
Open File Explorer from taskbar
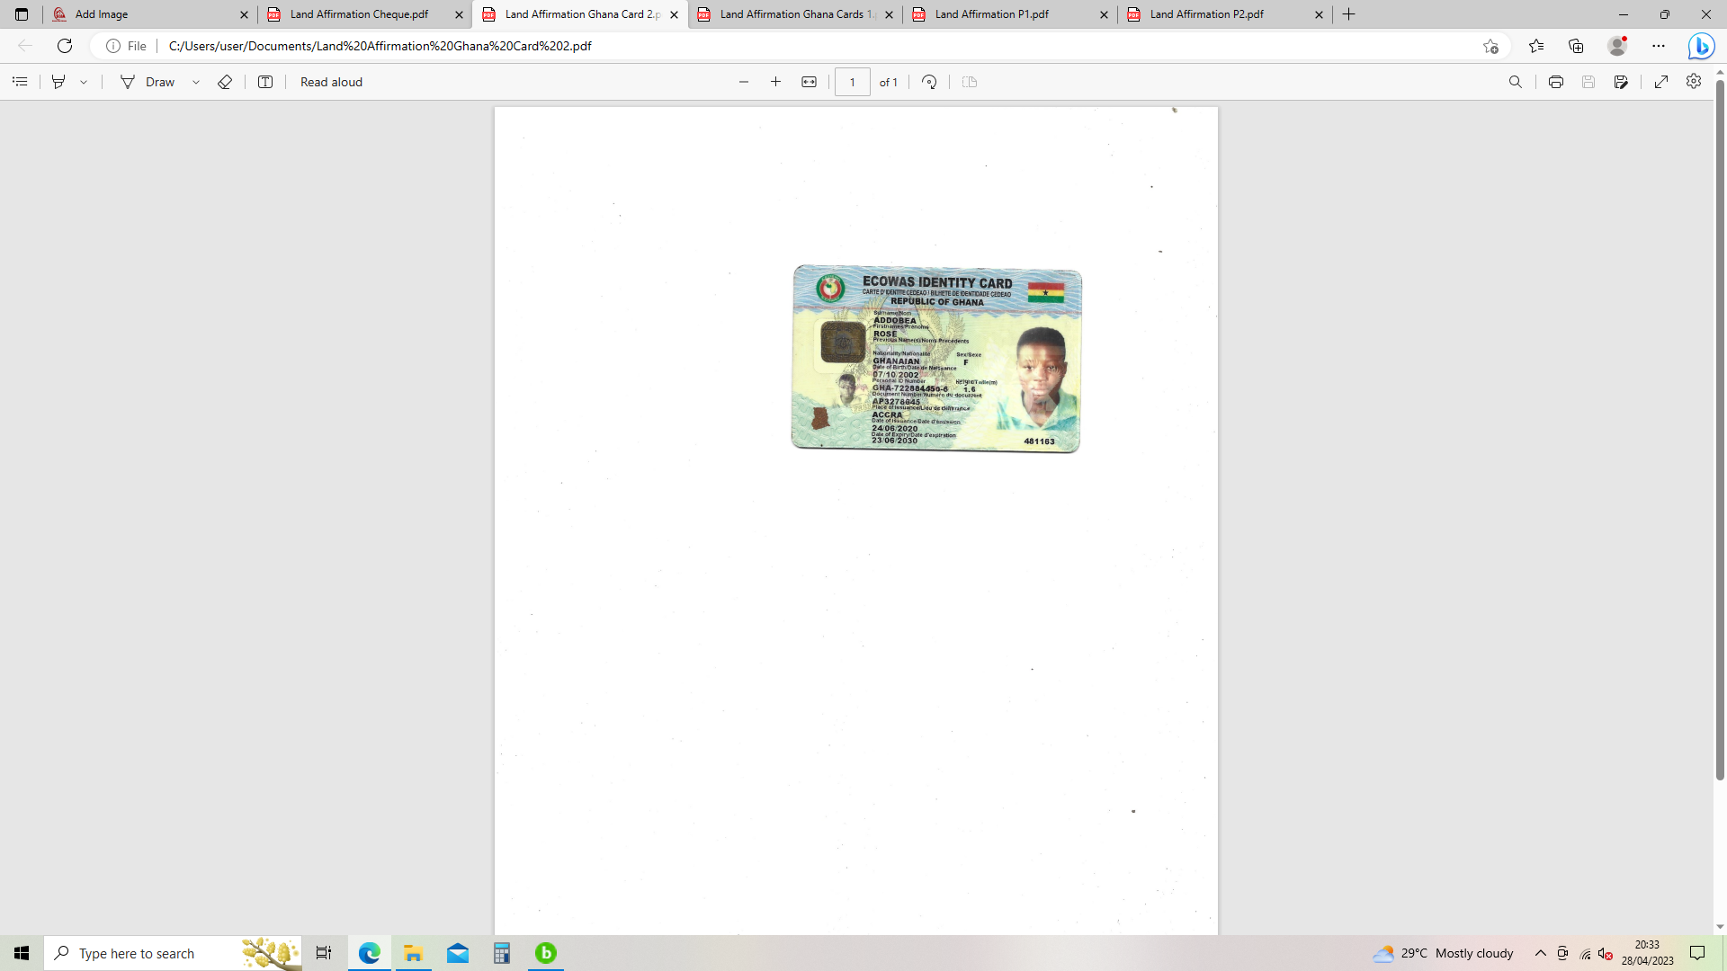(414, 953)
